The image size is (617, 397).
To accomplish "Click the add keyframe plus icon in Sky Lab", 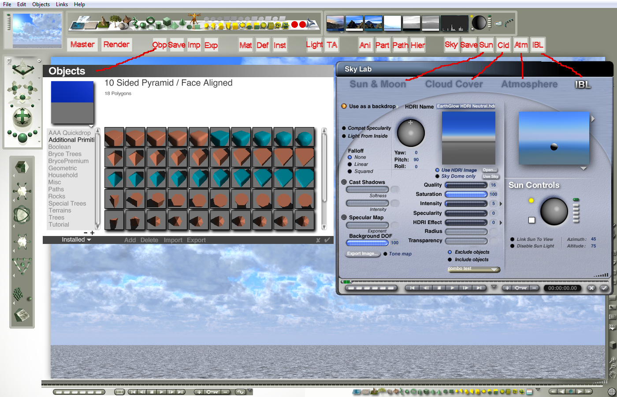I will [x=507, y=288].
